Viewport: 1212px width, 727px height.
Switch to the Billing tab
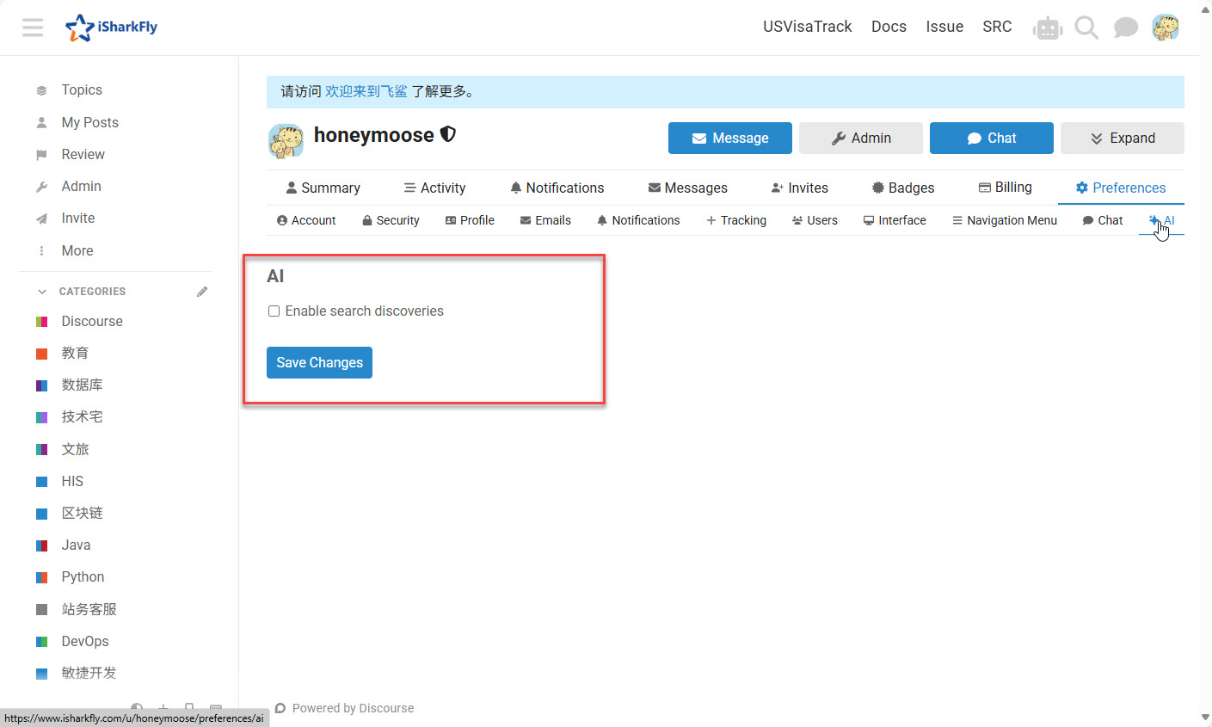[1005, 188]
